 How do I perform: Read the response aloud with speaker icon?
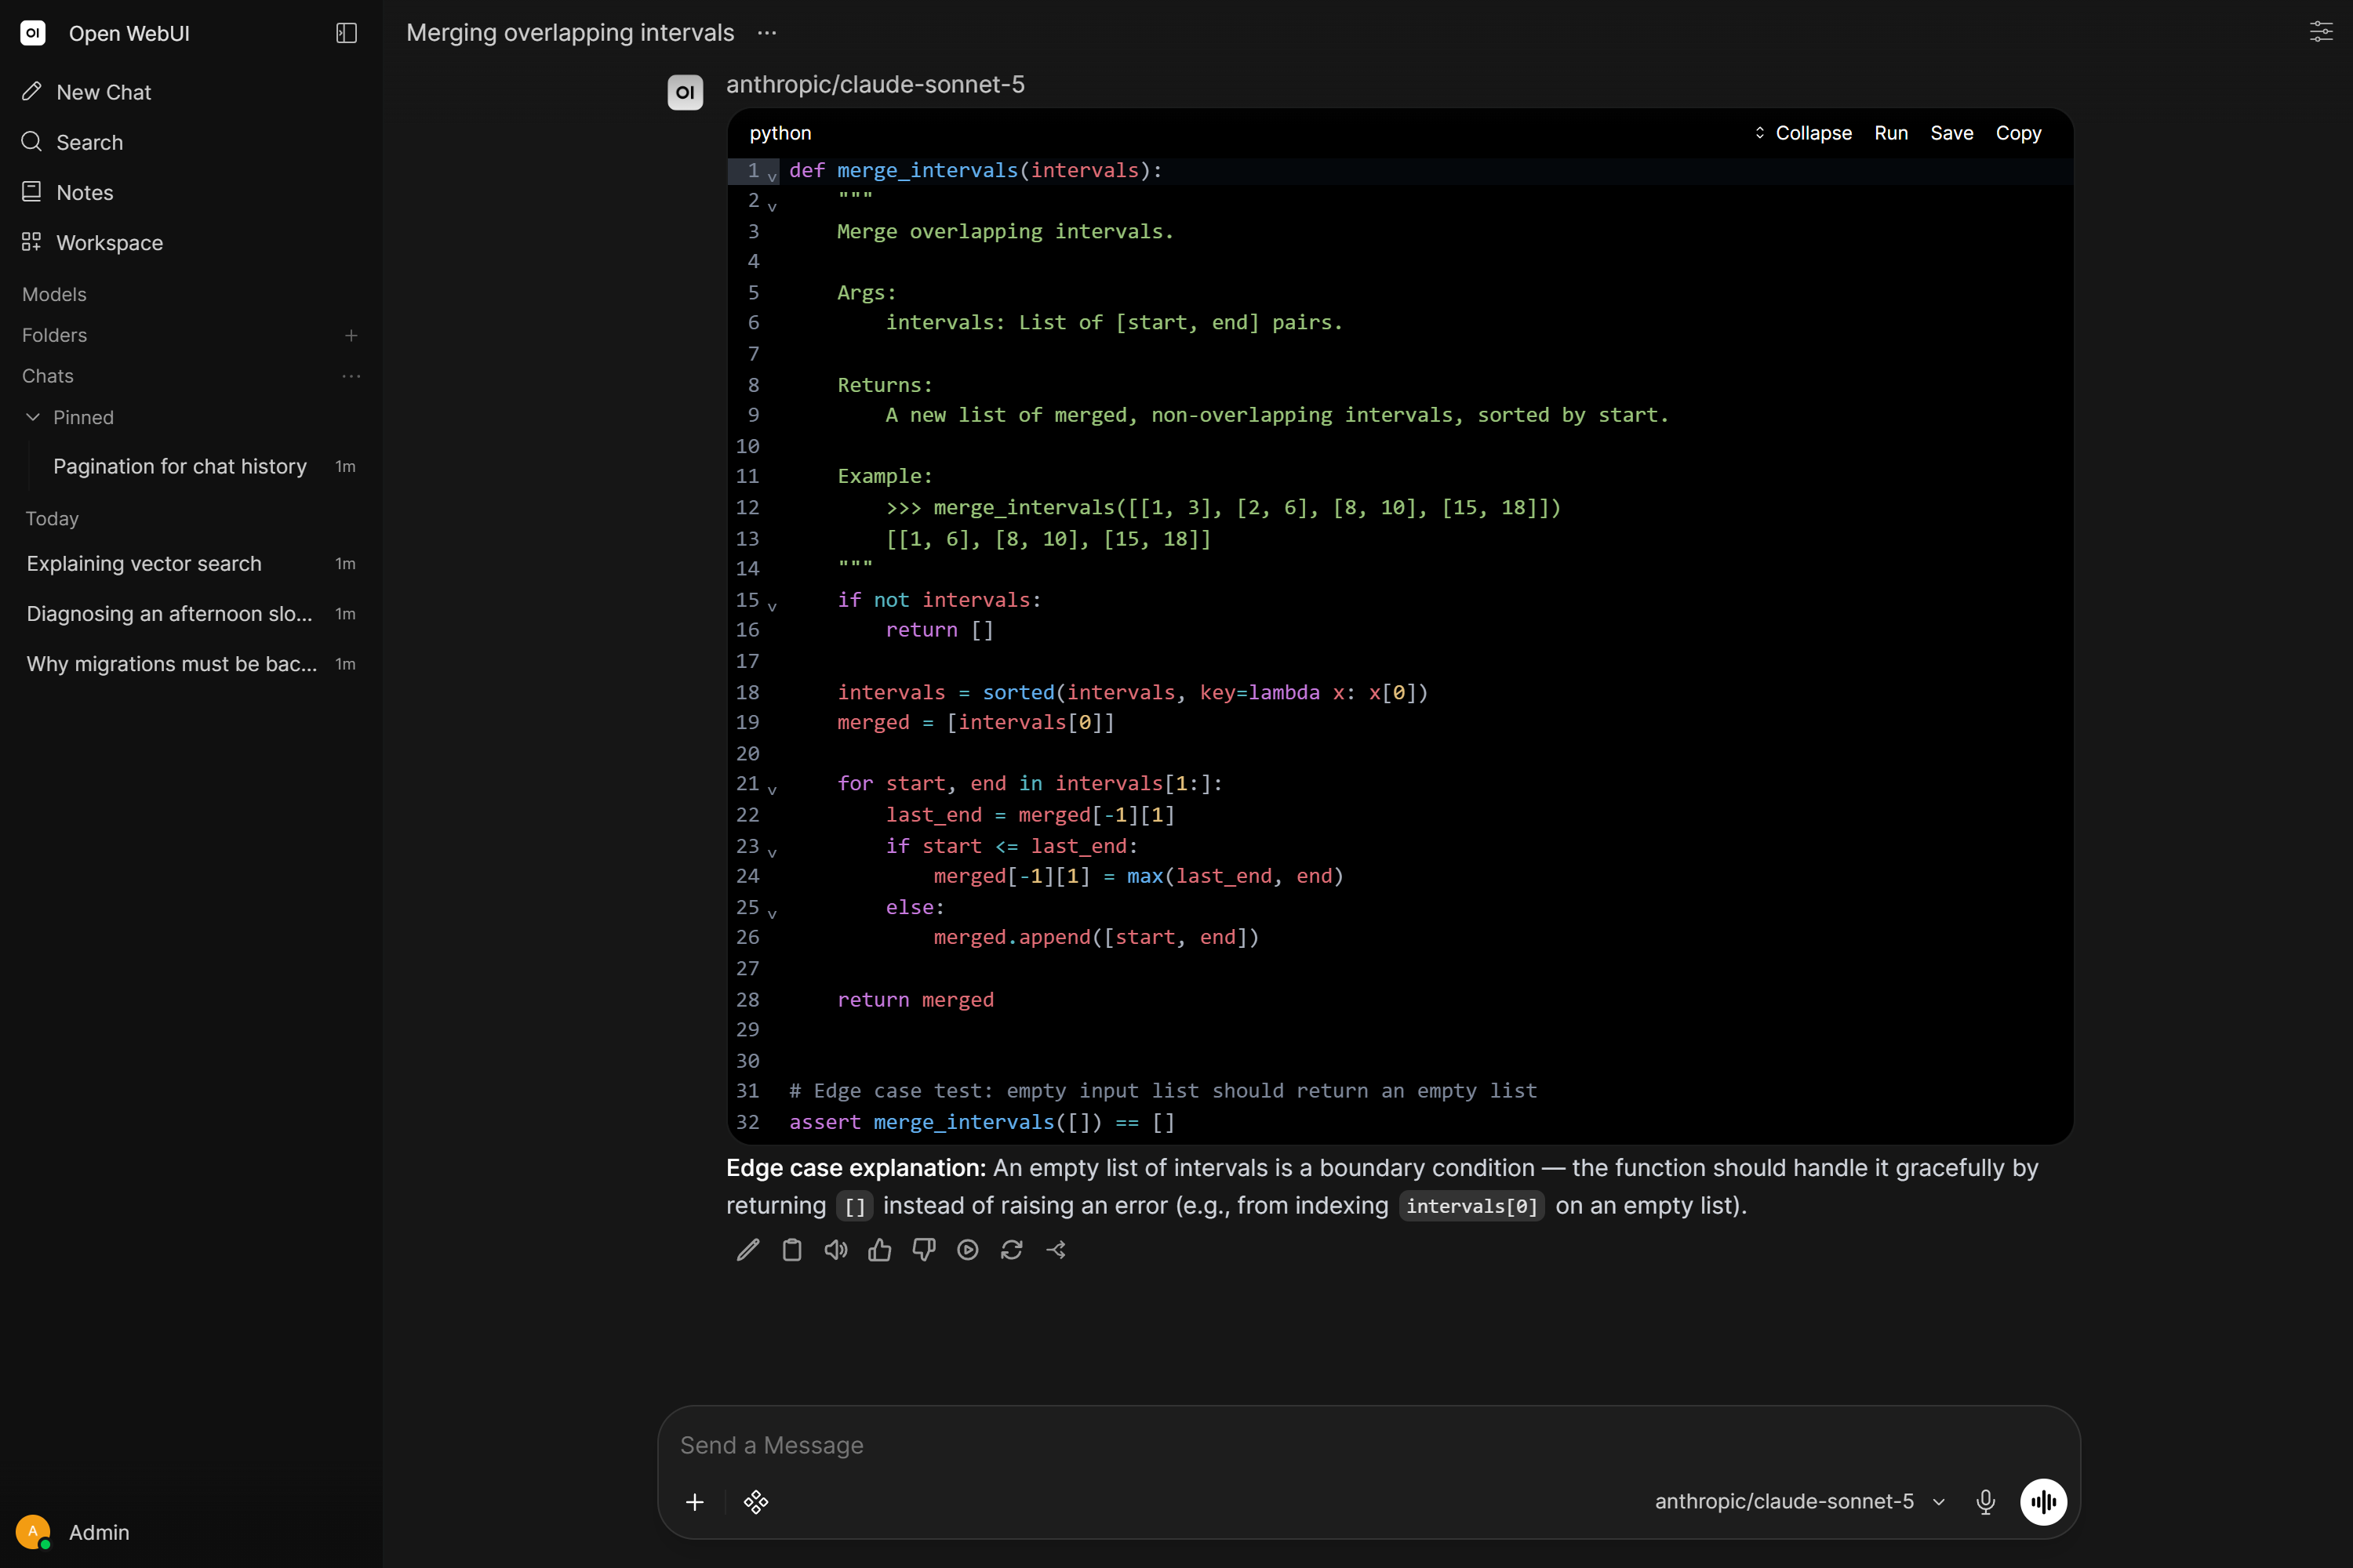(836, 1250)
